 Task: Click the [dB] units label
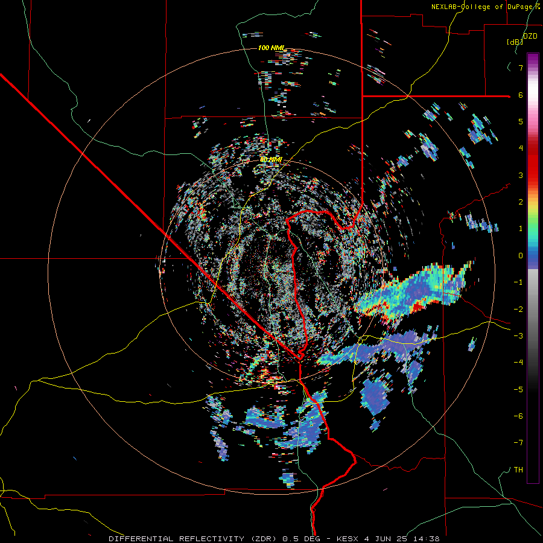coord(515,42)
